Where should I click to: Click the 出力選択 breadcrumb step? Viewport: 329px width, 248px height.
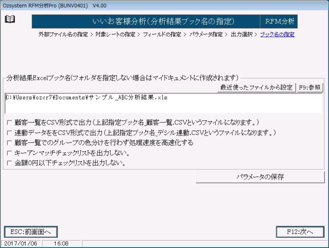coord(241,35)
